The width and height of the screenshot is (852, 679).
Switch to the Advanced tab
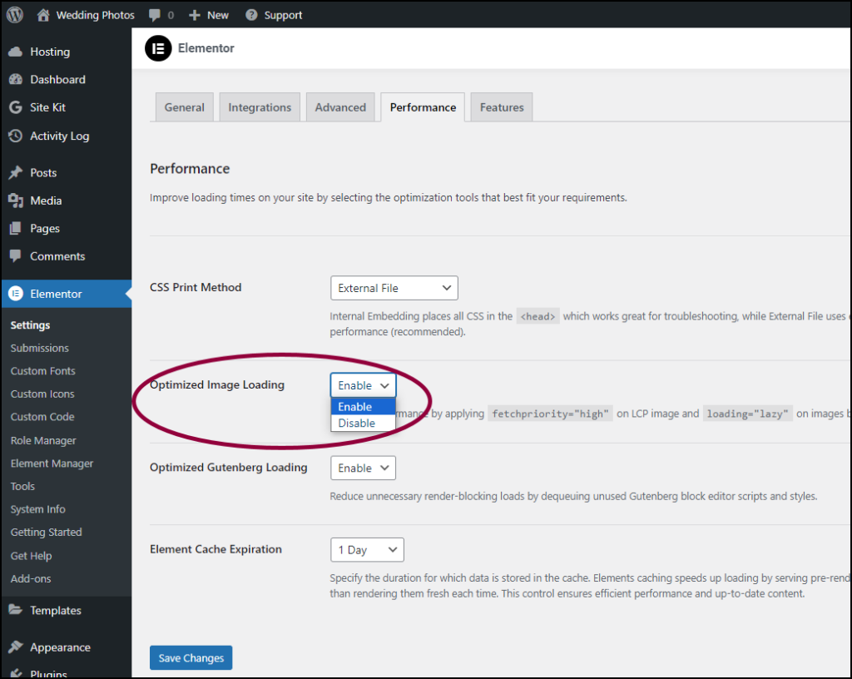[x=340, y=107]
